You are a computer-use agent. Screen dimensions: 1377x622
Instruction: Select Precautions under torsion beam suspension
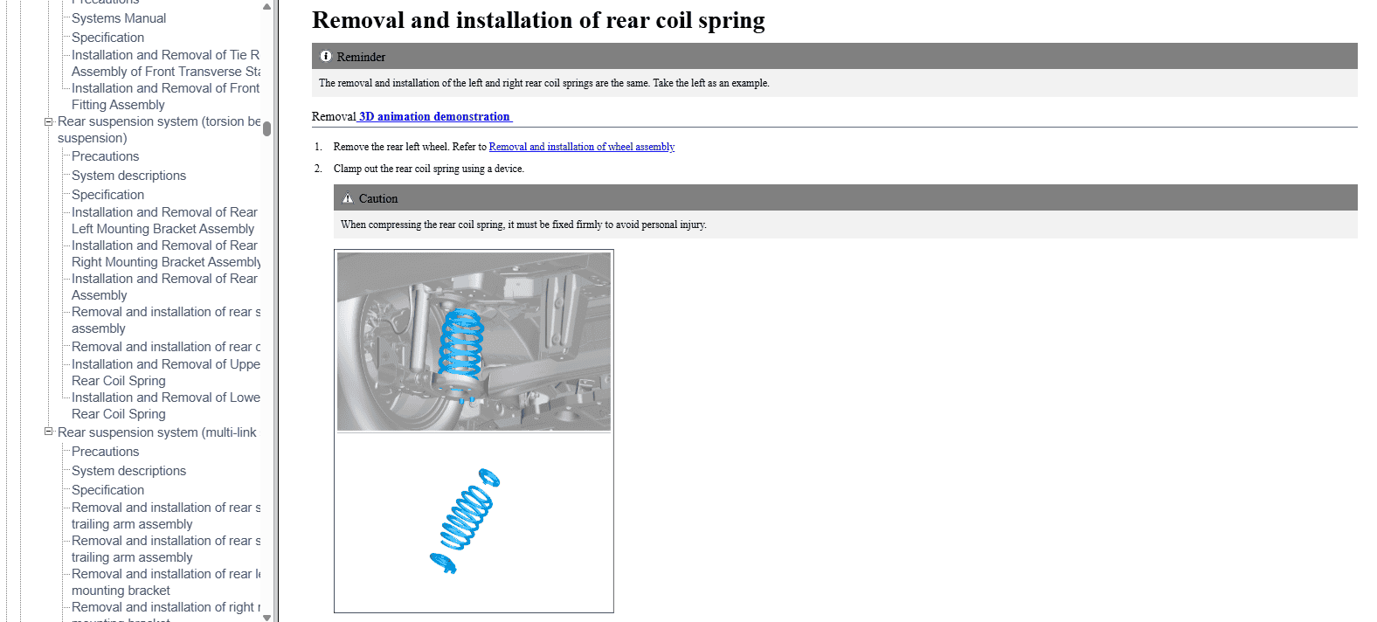coord(105,156)
